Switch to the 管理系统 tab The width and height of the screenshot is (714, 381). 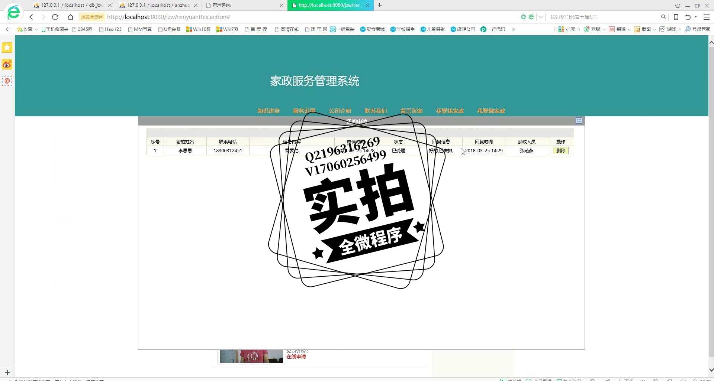(x=244, y=5)
